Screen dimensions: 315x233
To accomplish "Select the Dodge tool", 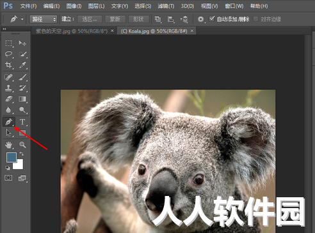I will click(x=22, y=110).
